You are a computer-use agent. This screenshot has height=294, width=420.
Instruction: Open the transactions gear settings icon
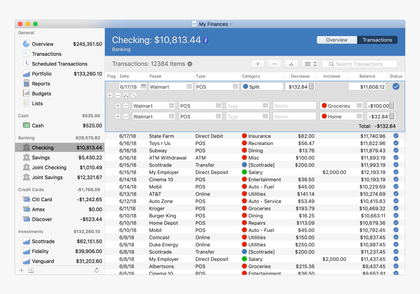point(190,64)
